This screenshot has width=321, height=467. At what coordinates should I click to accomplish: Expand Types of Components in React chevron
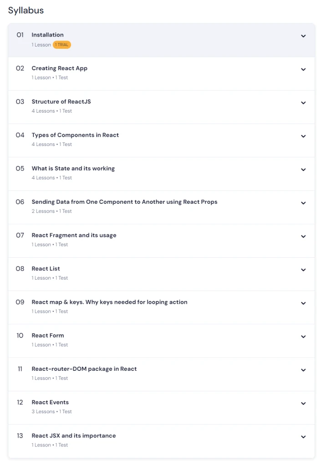tap(303, 136)
